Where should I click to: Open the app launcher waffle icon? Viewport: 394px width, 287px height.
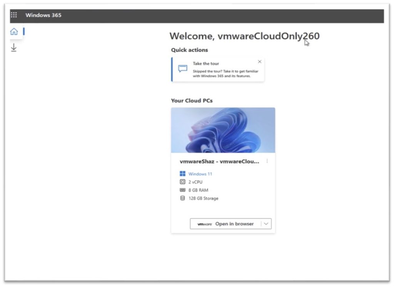pyautogui.click(x=14, y=15)
